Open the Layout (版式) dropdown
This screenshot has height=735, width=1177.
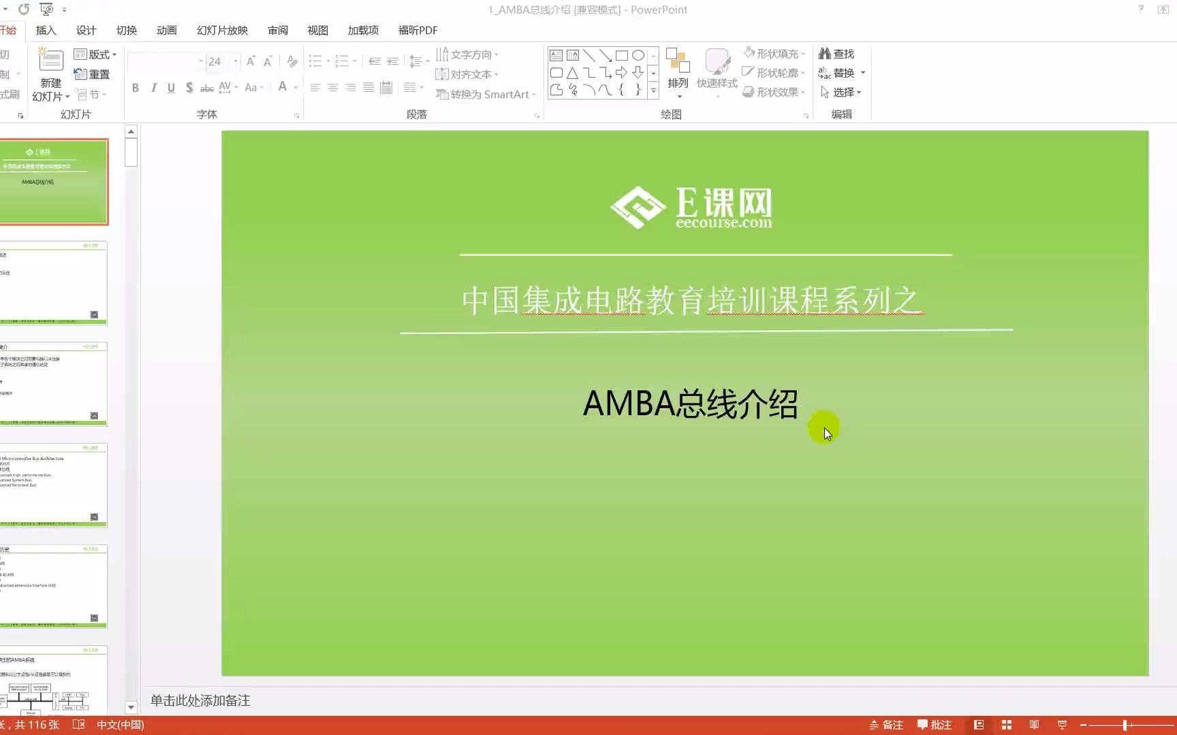click(x=95, y=54)
